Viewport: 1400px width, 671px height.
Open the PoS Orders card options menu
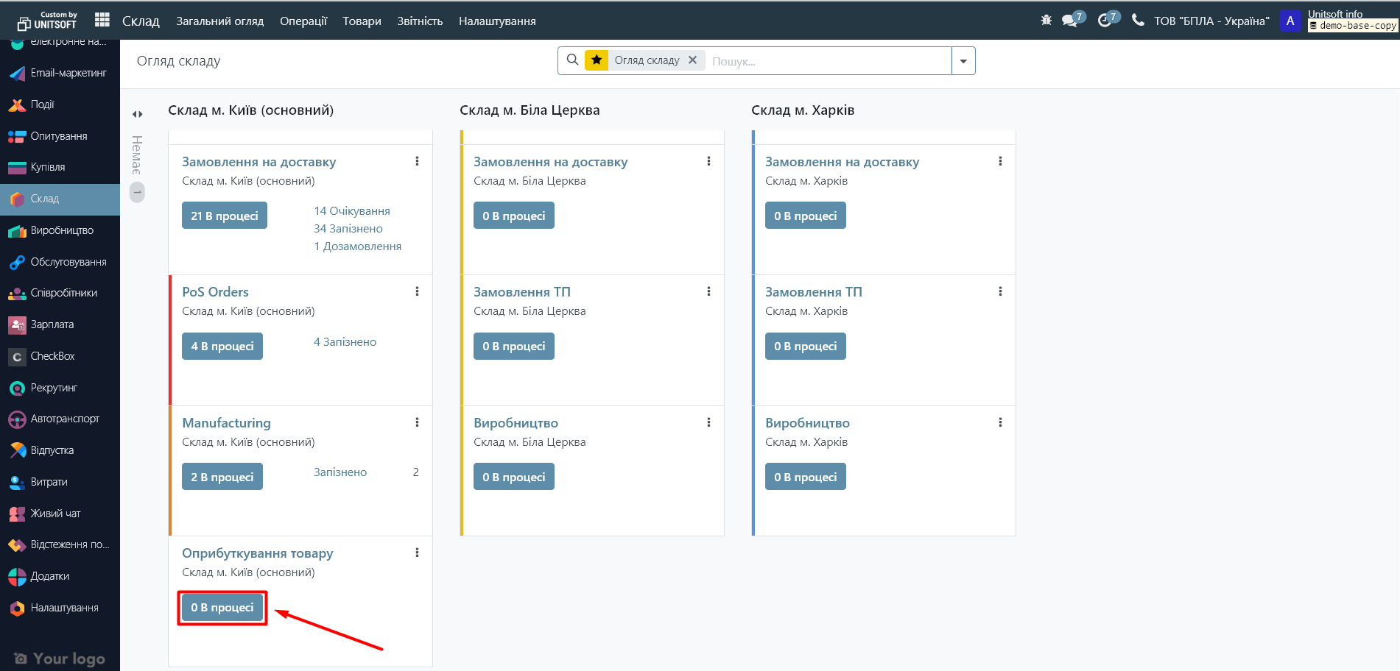(x=417, y=291)
